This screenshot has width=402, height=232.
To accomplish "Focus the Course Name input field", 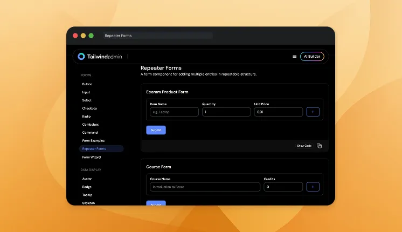I will point(205,187).
